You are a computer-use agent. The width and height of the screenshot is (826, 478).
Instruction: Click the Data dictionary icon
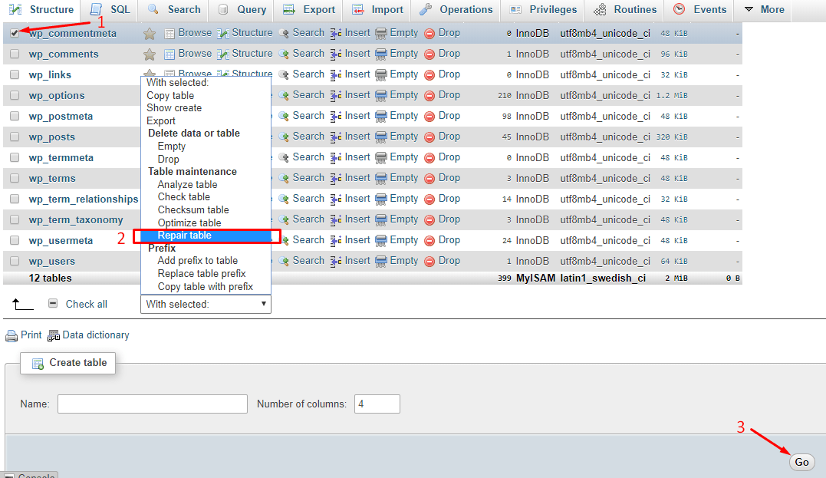[54, 336]
